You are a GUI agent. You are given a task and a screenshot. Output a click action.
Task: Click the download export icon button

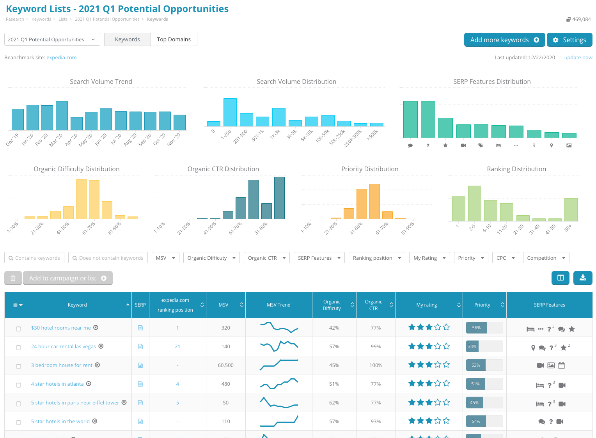[x=583, y=278]
